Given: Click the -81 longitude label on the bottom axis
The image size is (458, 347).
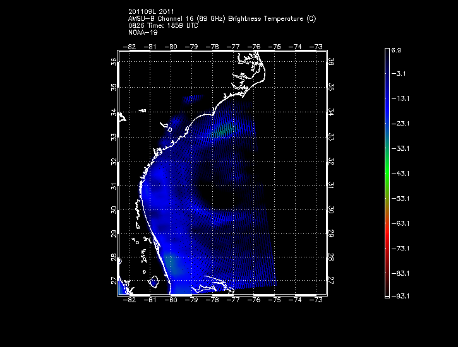Looking at the screenshot, I should tap(150, 300).
